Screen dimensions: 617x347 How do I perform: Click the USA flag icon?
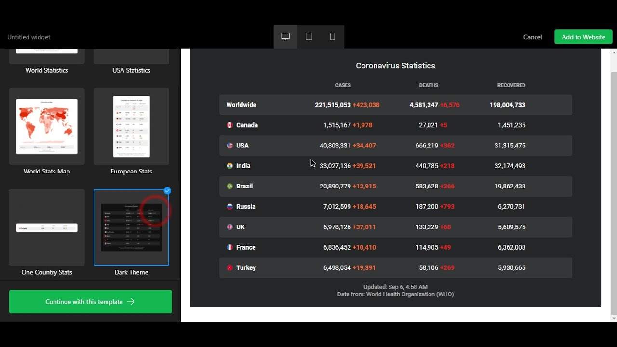[230, 146]
